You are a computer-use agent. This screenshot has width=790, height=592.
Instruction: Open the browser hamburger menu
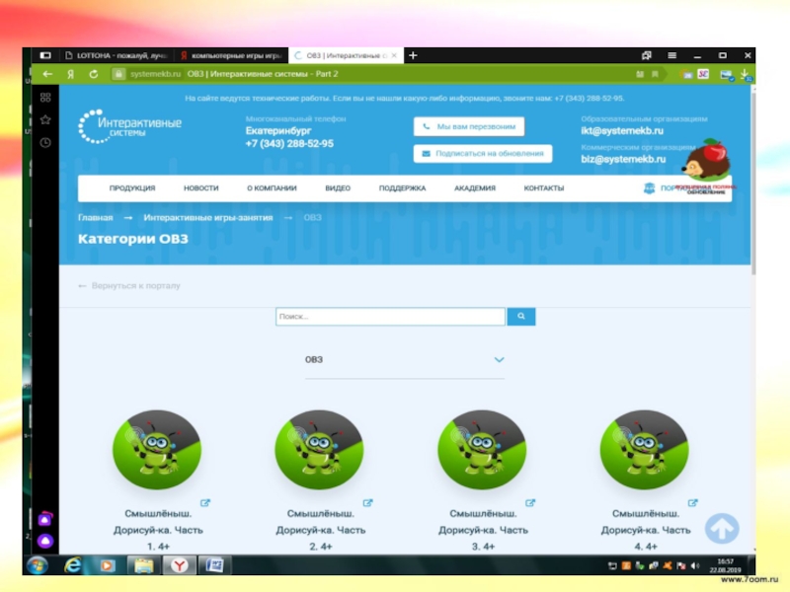pyautogui.click(x=672, y=55)
